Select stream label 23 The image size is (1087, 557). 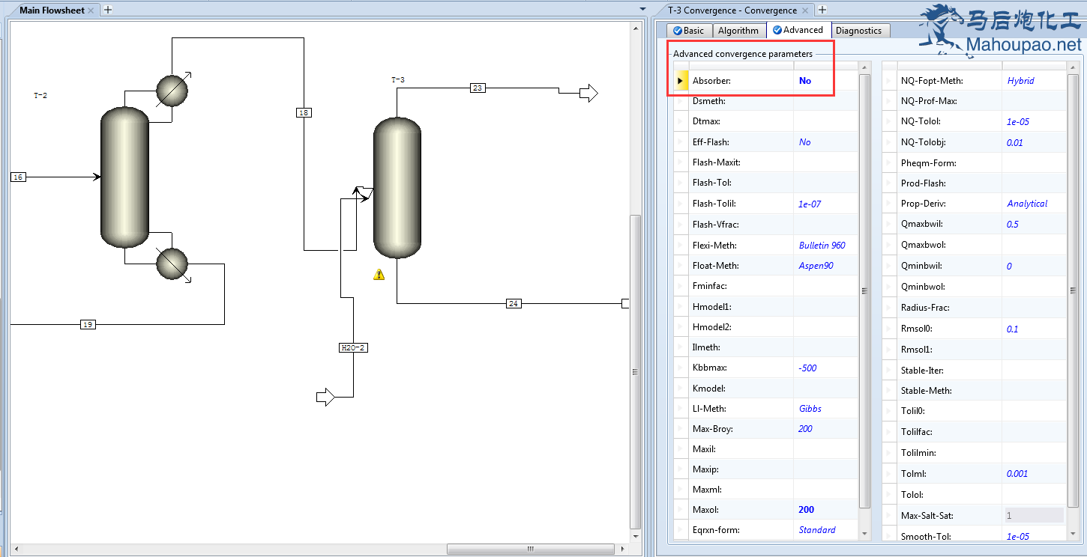[478, 88]
